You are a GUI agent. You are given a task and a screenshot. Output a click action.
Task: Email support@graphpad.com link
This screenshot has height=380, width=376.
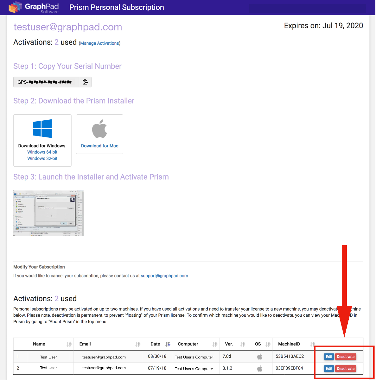pyautogui.click(x=164, y=276)
